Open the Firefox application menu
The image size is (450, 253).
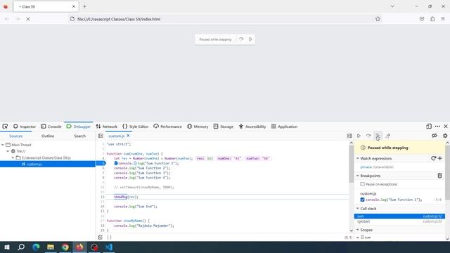pos(443,19)
